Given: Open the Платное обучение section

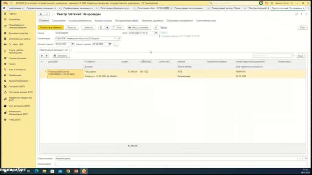Looking at the screenshot, I should (18, 58).
